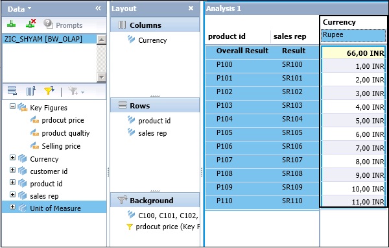Click the 5,00 INR value cell
389x248 pixels.
353,121
